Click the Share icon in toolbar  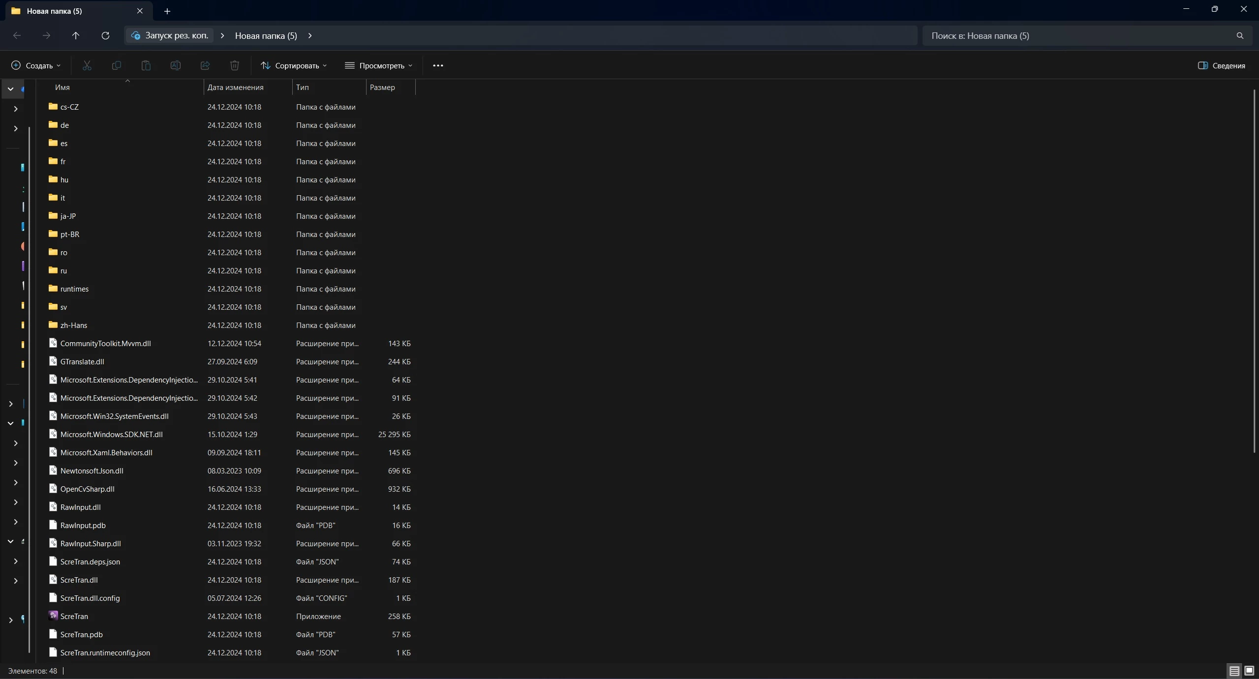click(x=205, y=65)
